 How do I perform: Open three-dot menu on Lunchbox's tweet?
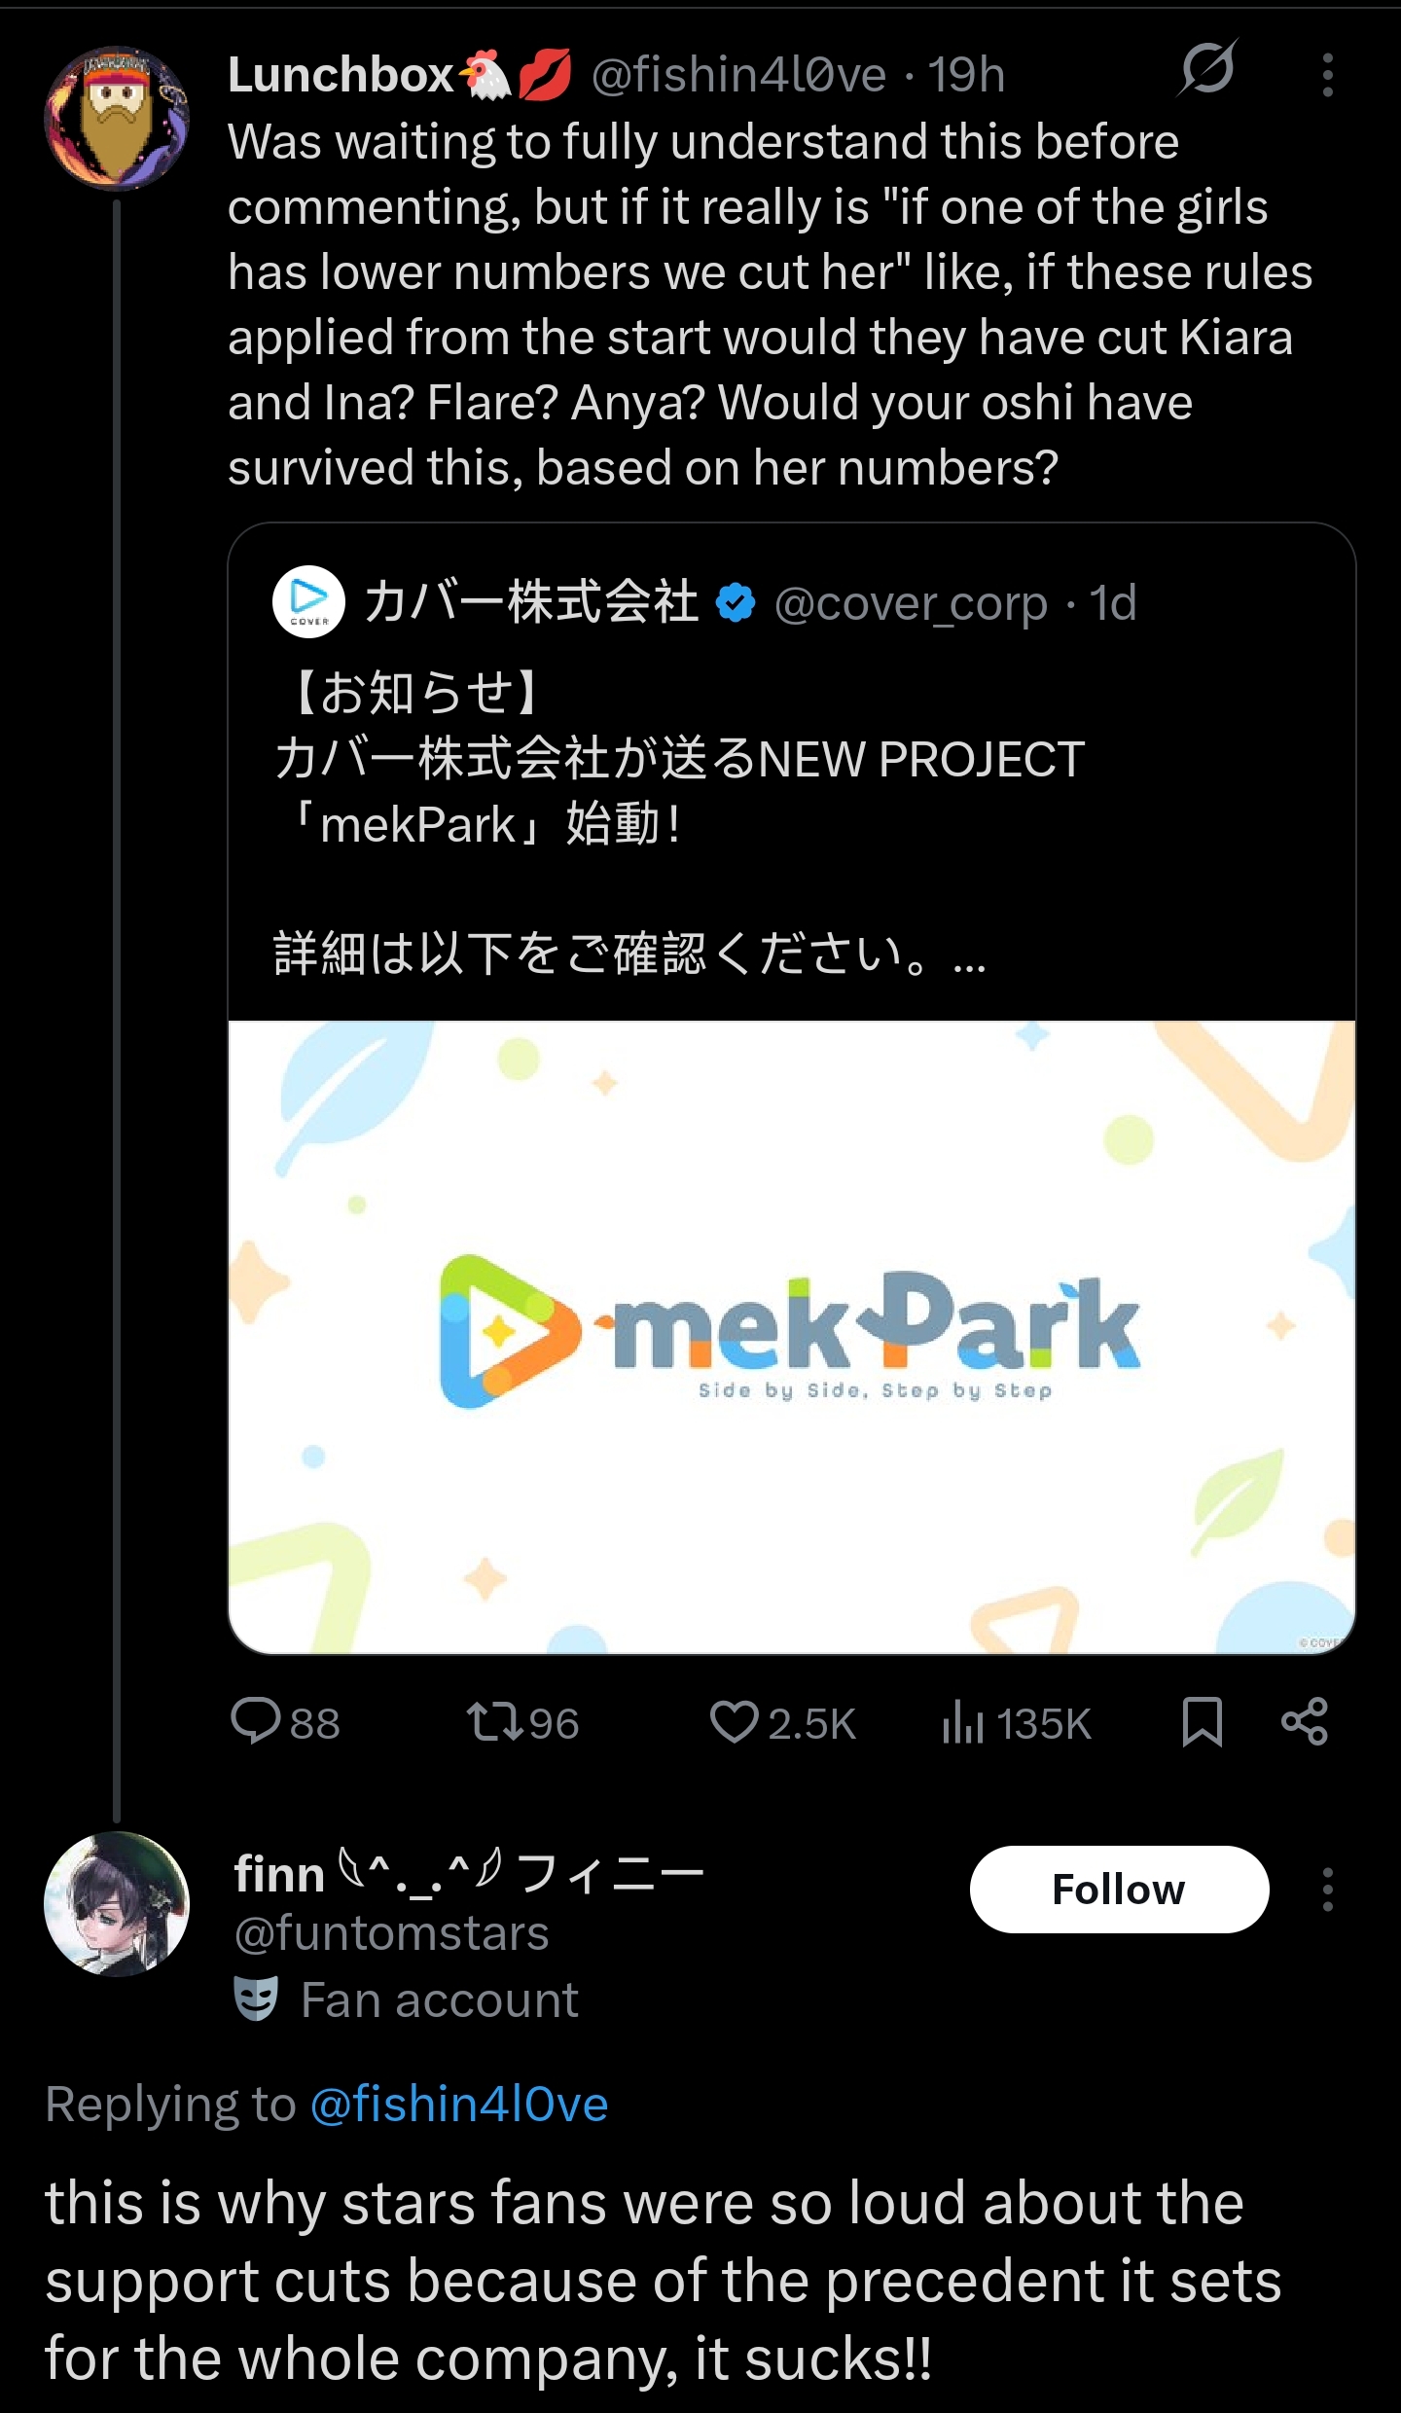tap(1327, 75)
